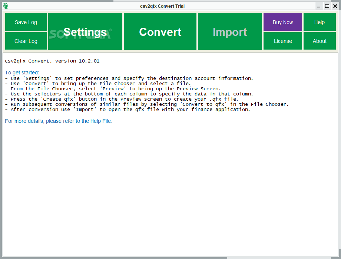
Task: Open the Import function
Action: point(230,32)
